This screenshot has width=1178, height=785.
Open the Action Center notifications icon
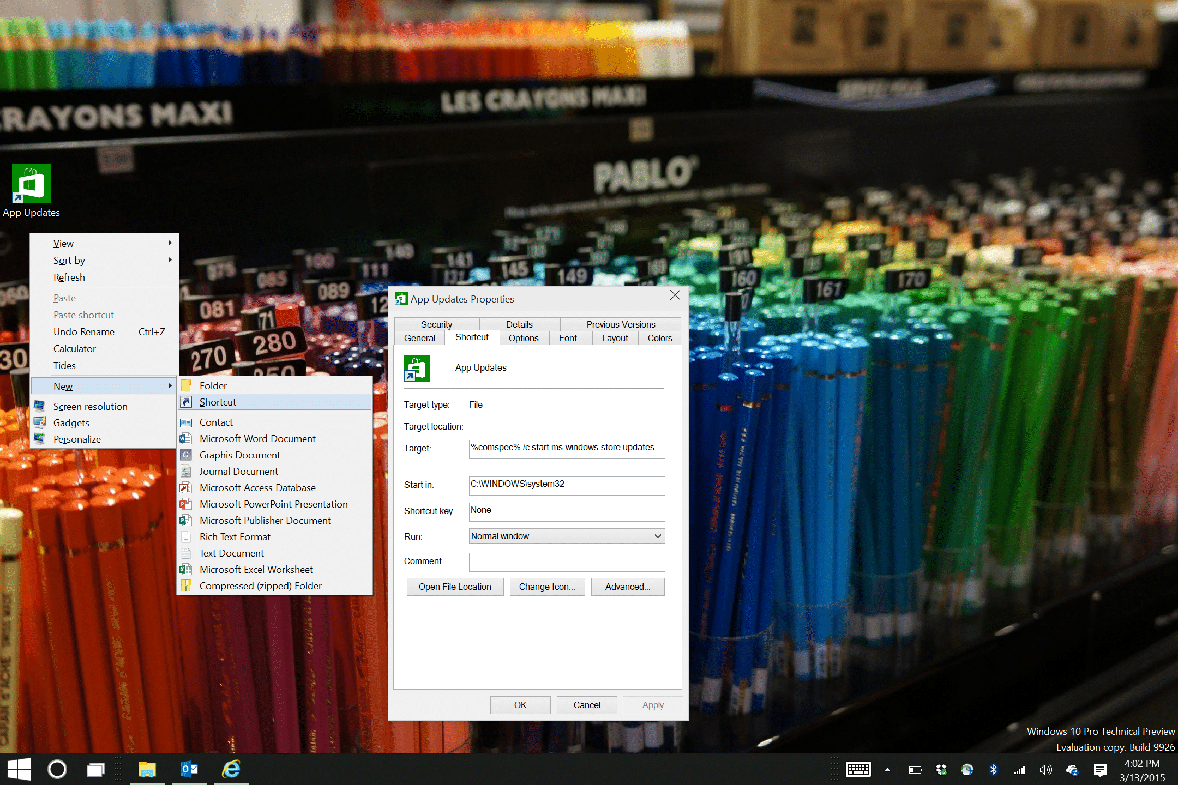1100,770
